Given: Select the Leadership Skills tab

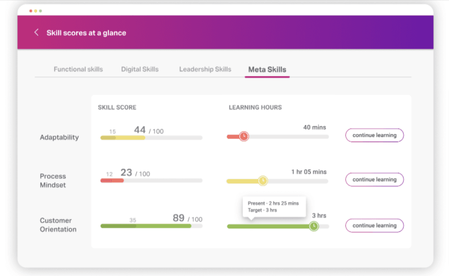Looking at the screenshot, I should [x=205, y=69].
